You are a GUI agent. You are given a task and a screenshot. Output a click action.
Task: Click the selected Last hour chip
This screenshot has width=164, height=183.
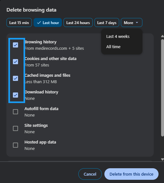coord(48,22)
